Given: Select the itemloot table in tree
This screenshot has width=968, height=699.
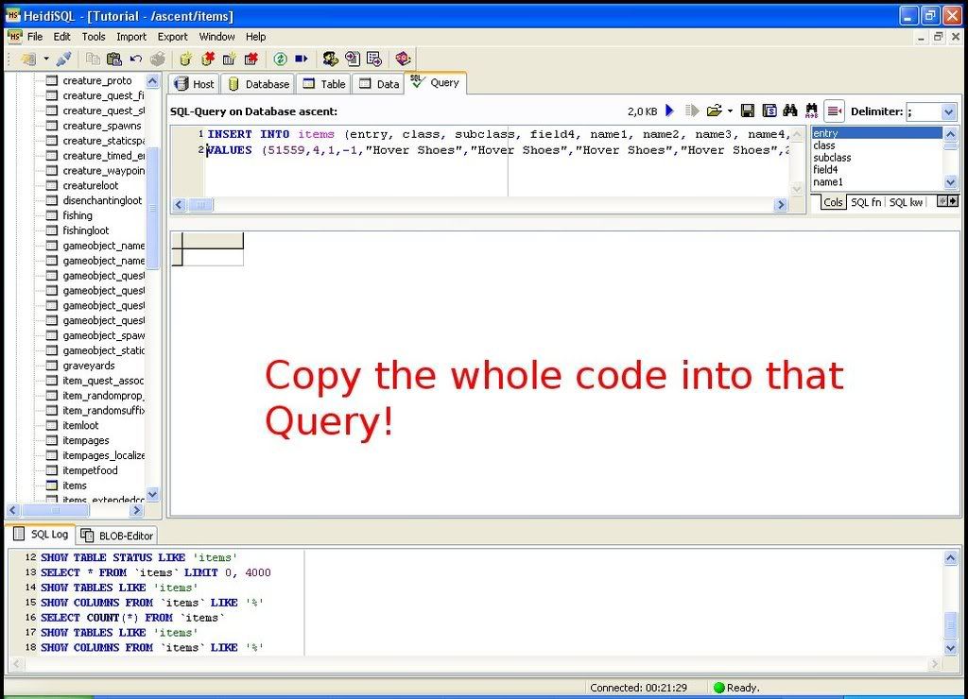Looking at the screenshot, I should pyautogui.click(x=80, y=425).
